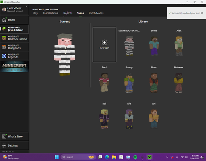Viewport: 206px width, 161px height.
Task: Show hidden system tray icons
Action: tap(167, 157)
